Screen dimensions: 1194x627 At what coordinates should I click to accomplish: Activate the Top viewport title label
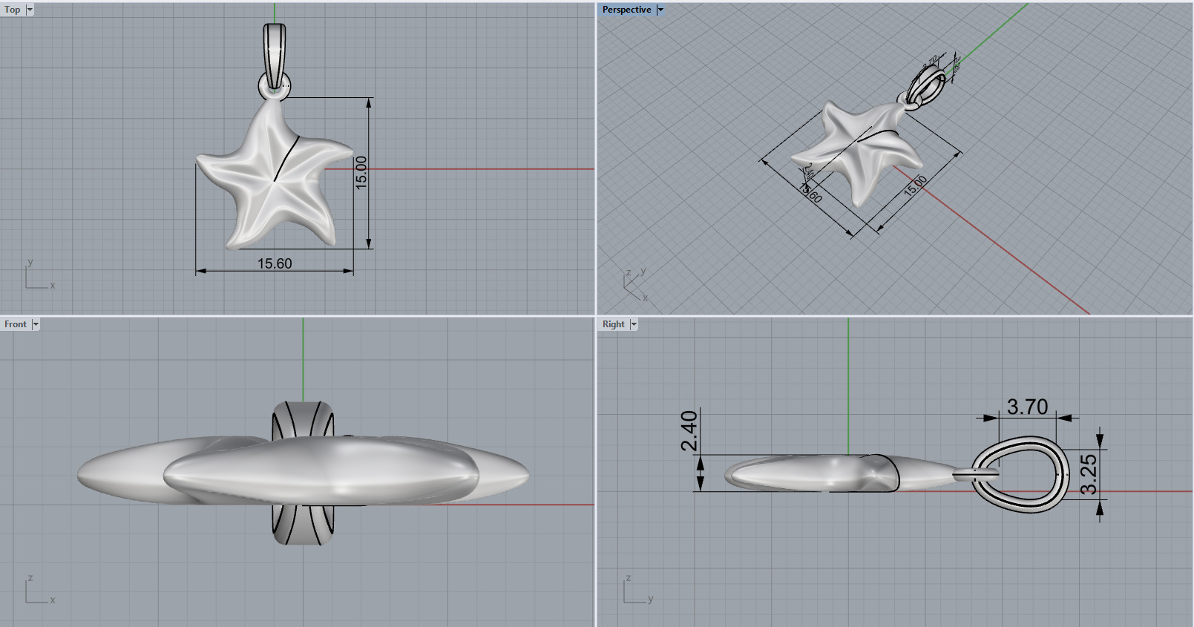coord(13,10)
